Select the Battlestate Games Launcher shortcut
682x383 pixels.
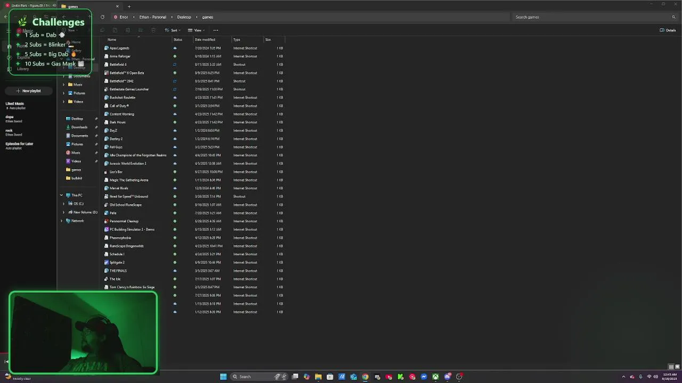[129, 89]
